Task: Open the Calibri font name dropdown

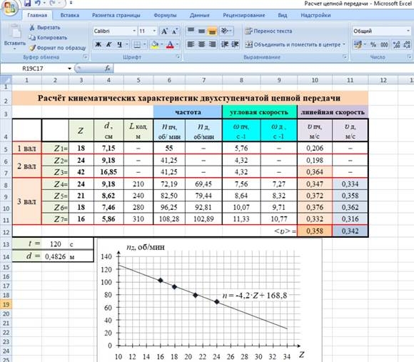Action: point(134,31)
